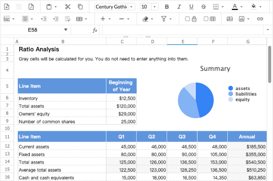Click the vertical scrollbar thumb
This screenshot has width=273, height=181.
pos(270,64)
